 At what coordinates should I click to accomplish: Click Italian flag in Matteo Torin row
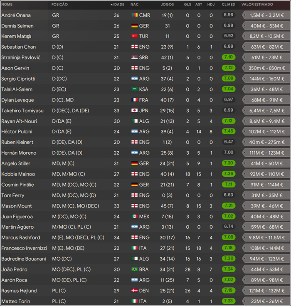pyautogui.click(x=134, y=301)
